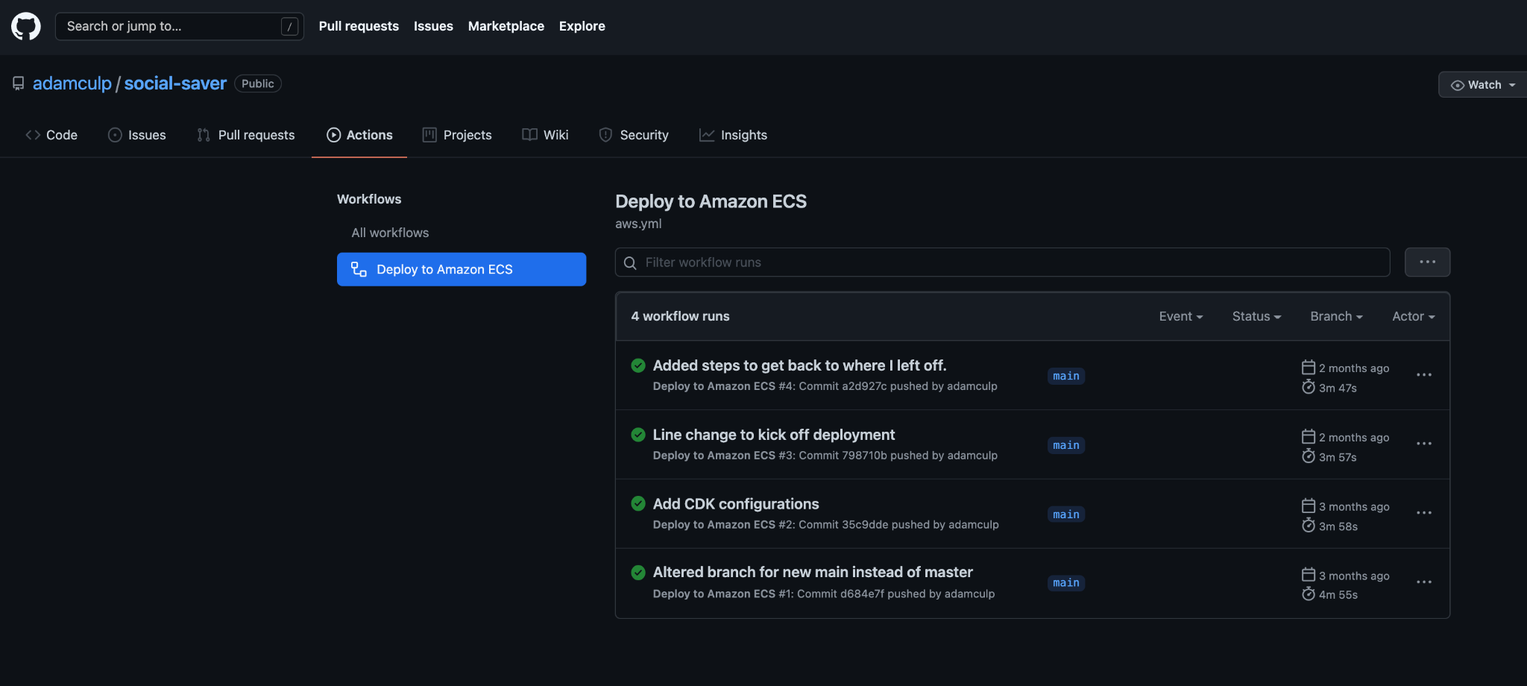
Task: Click the workflow icon beside Deploy to Amazon ECS
Action: point(359,269)
